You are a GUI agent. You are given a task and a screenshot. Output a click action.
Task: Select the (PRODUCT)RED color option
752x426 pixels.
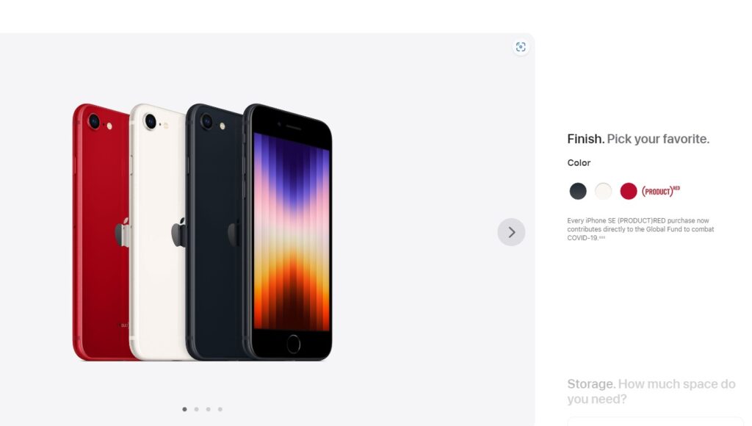pos(629,191)
